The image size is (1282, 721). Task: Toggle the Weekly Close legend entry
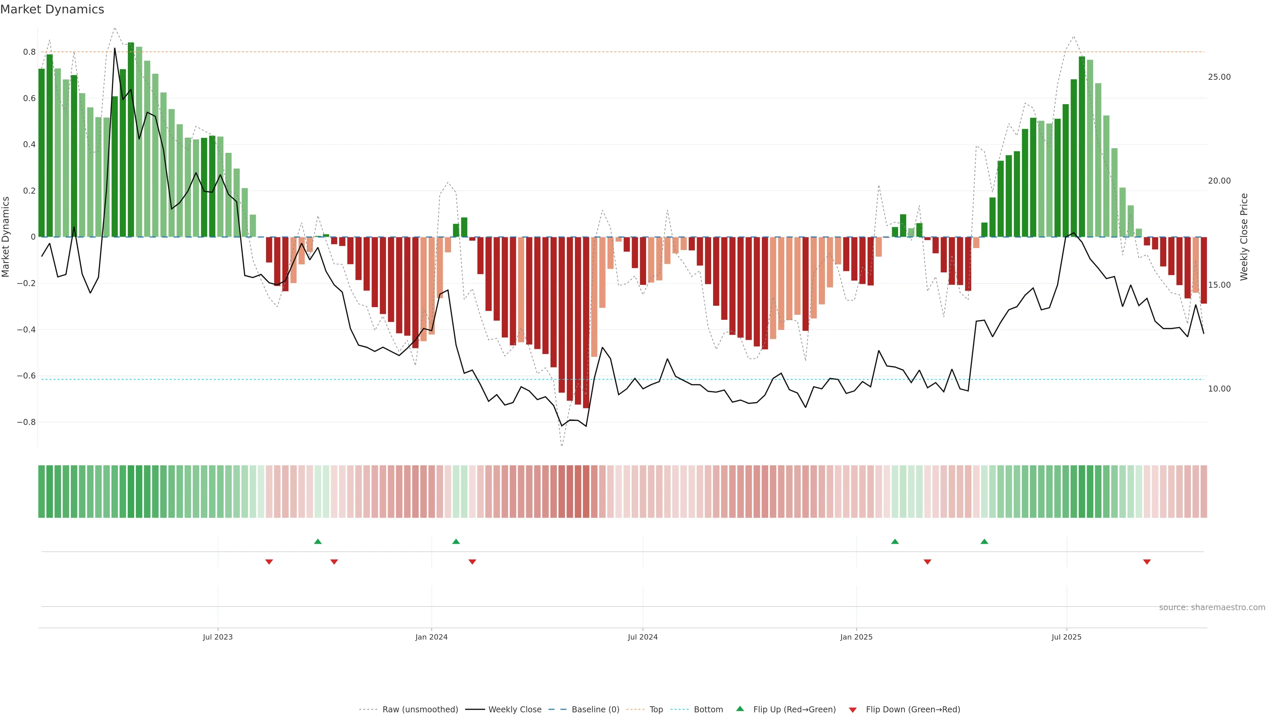[x=514, y=710]
